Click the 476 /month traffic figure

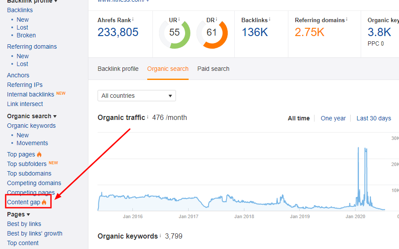169,118
